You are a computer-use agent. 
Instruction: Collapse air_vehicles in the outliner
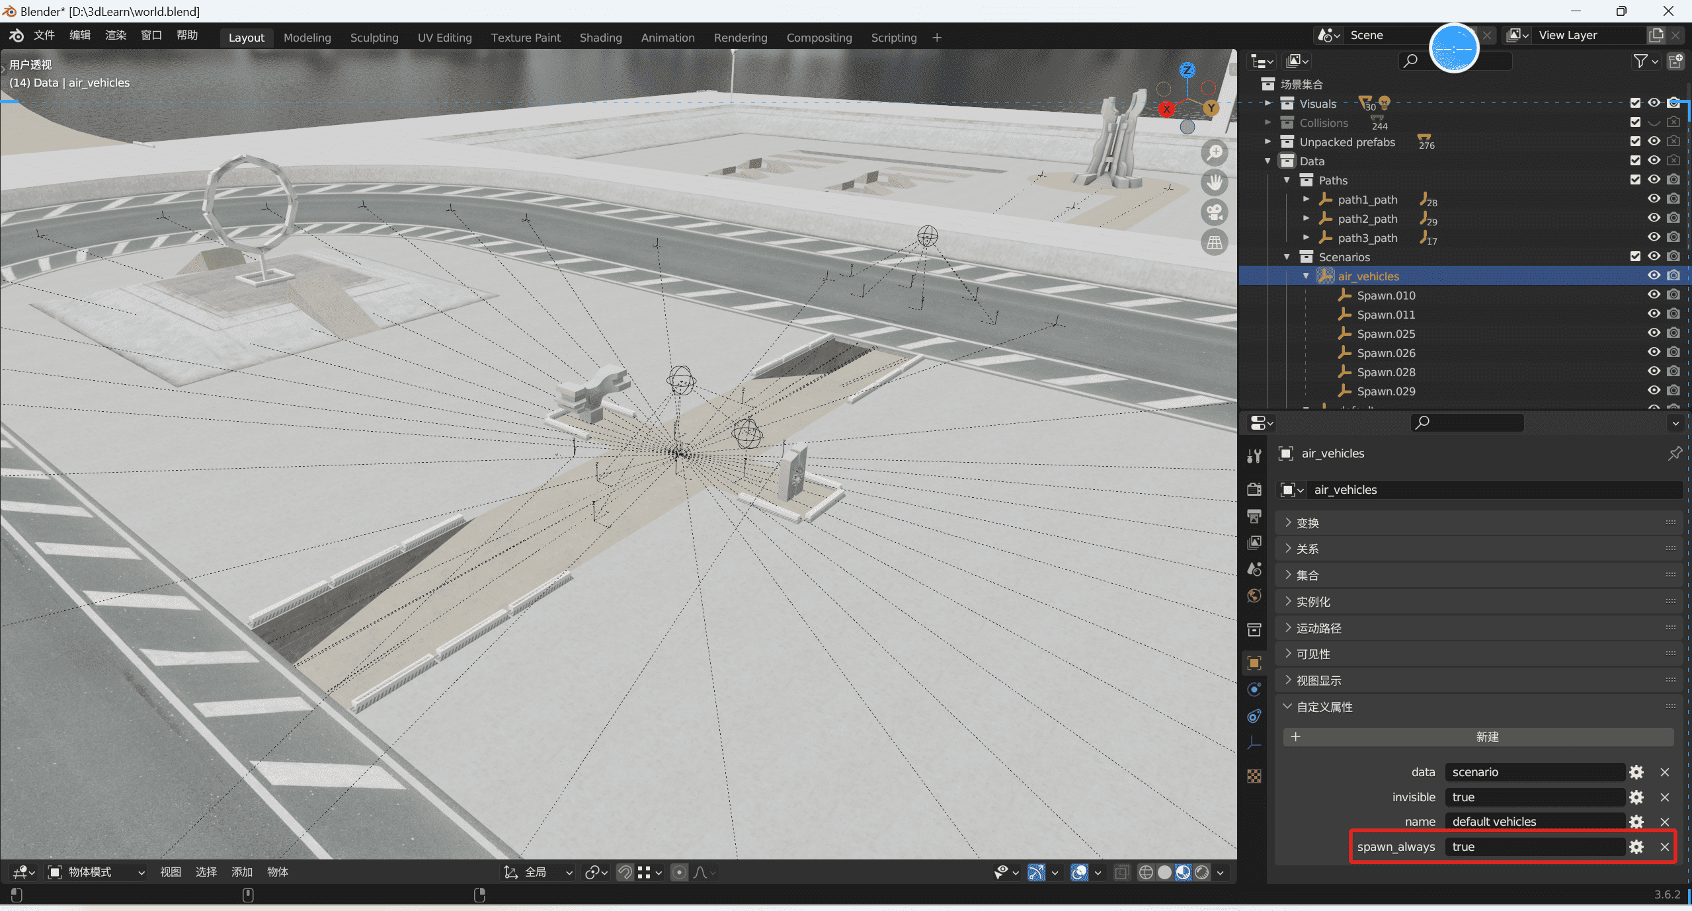1306,276
